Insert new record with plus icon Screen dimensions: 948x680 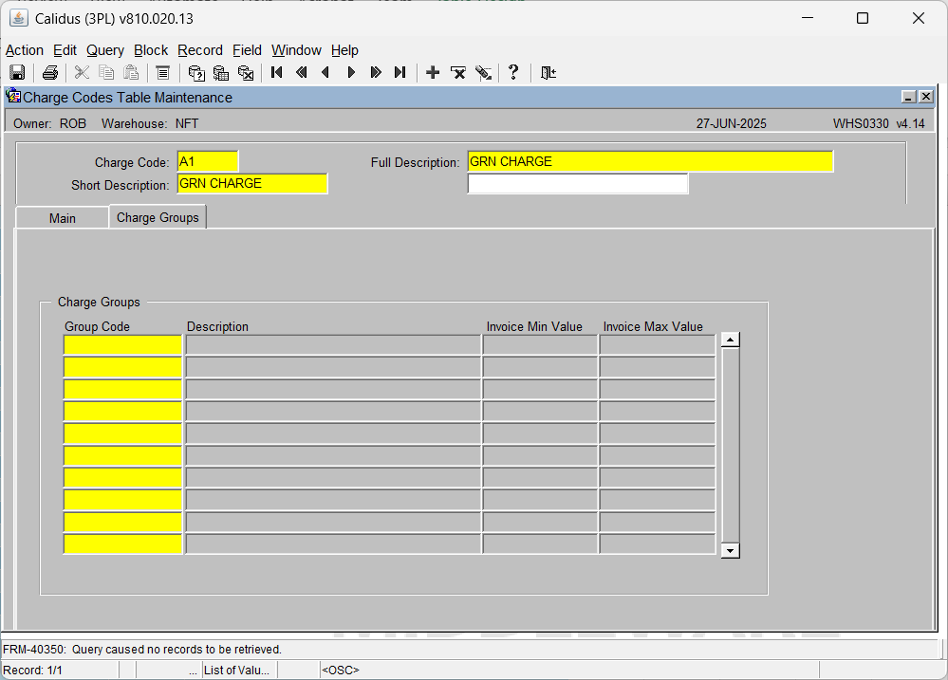[x=433, y=72]
